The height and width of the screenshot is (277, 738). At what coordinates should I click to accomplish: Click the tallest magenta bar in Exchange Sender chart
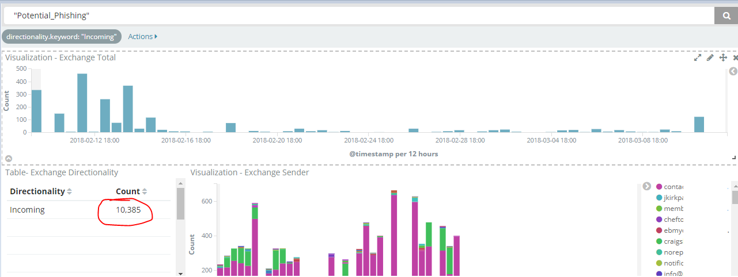(394, 236)
